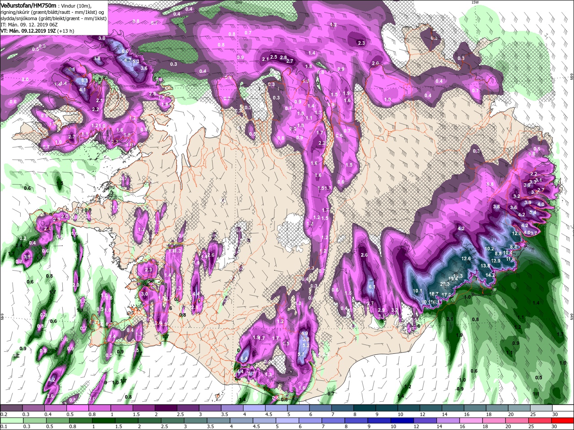The height and width of the screenshot is (430, 574).
Task: Click the 15W longitude label at the top edge
Action: point(475,2)
